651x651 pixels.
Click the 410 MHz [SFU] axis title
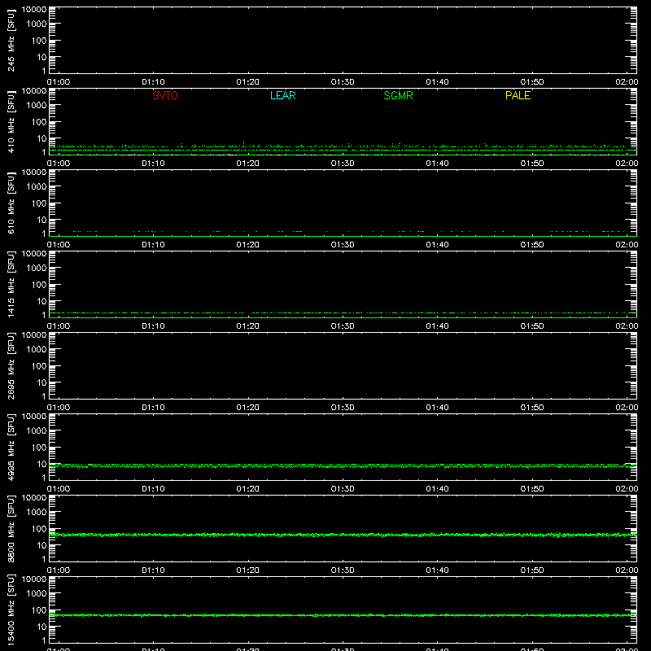(11, 122)
